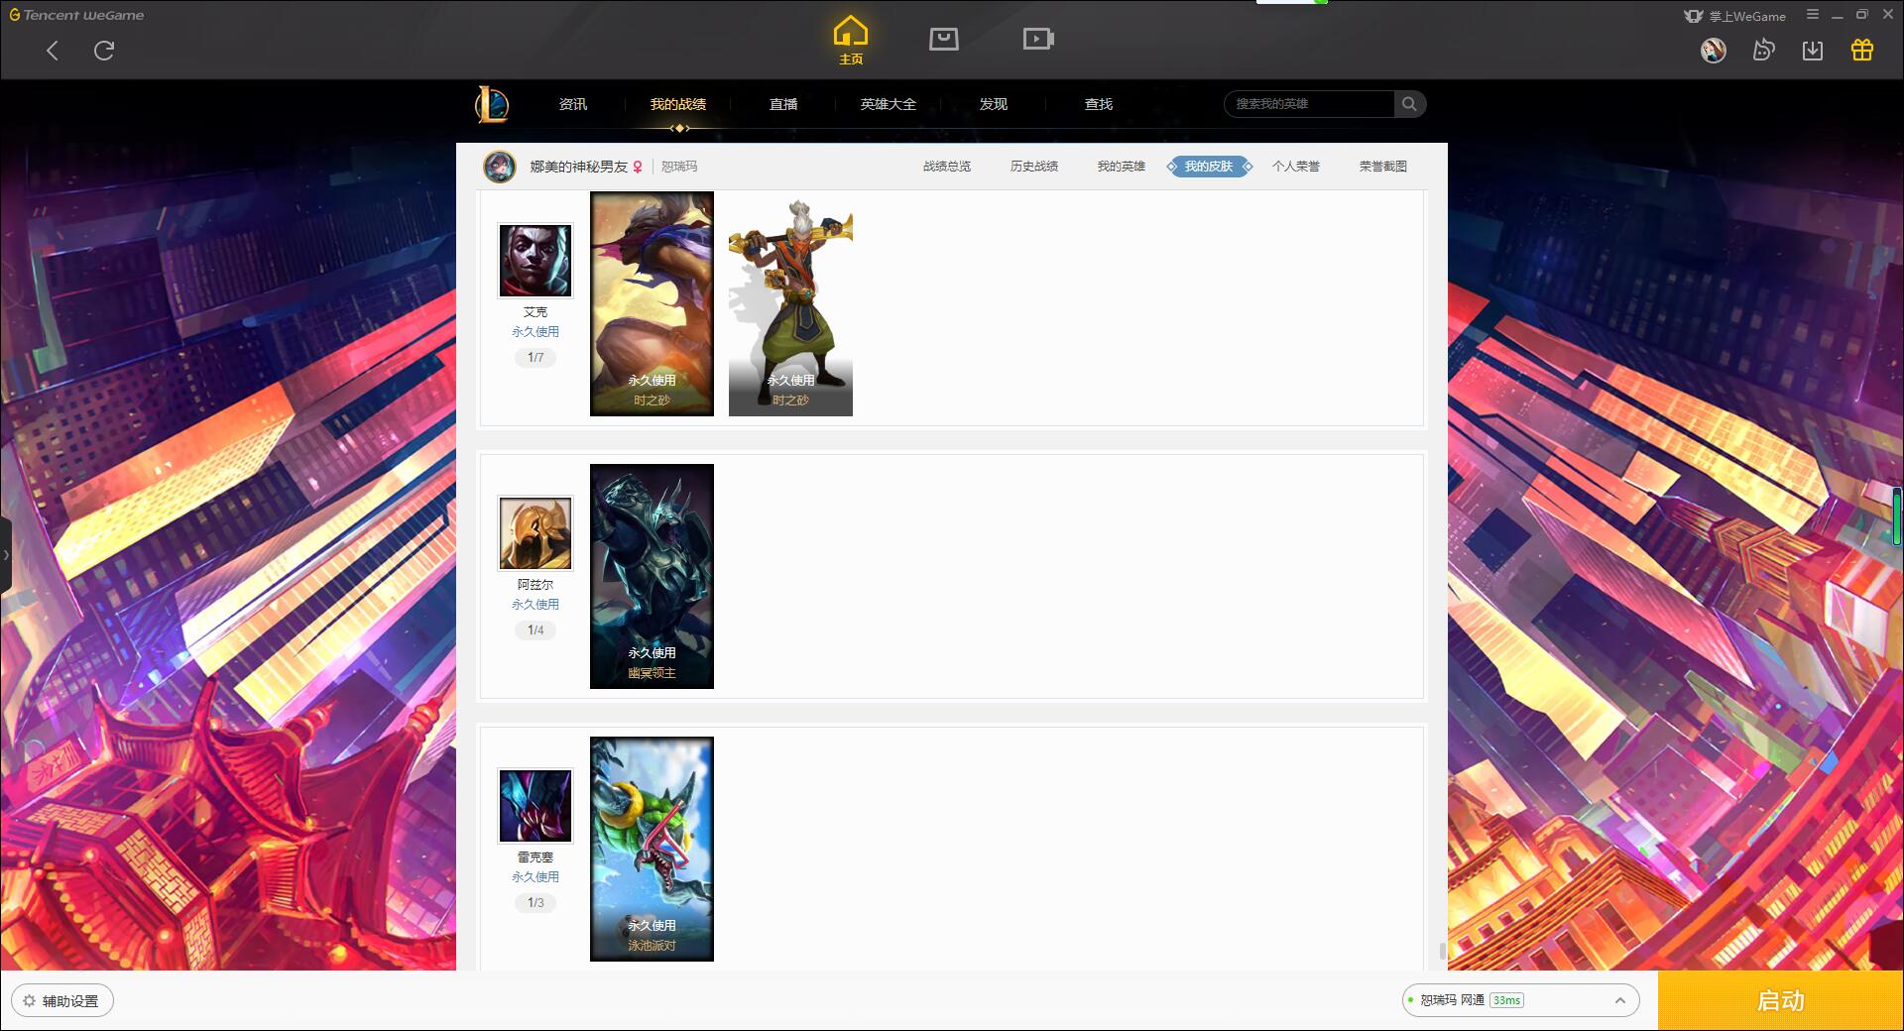Click 永久使用 under 阿兹尔
Screen dimensions: 1904x1031
point(535,605)
